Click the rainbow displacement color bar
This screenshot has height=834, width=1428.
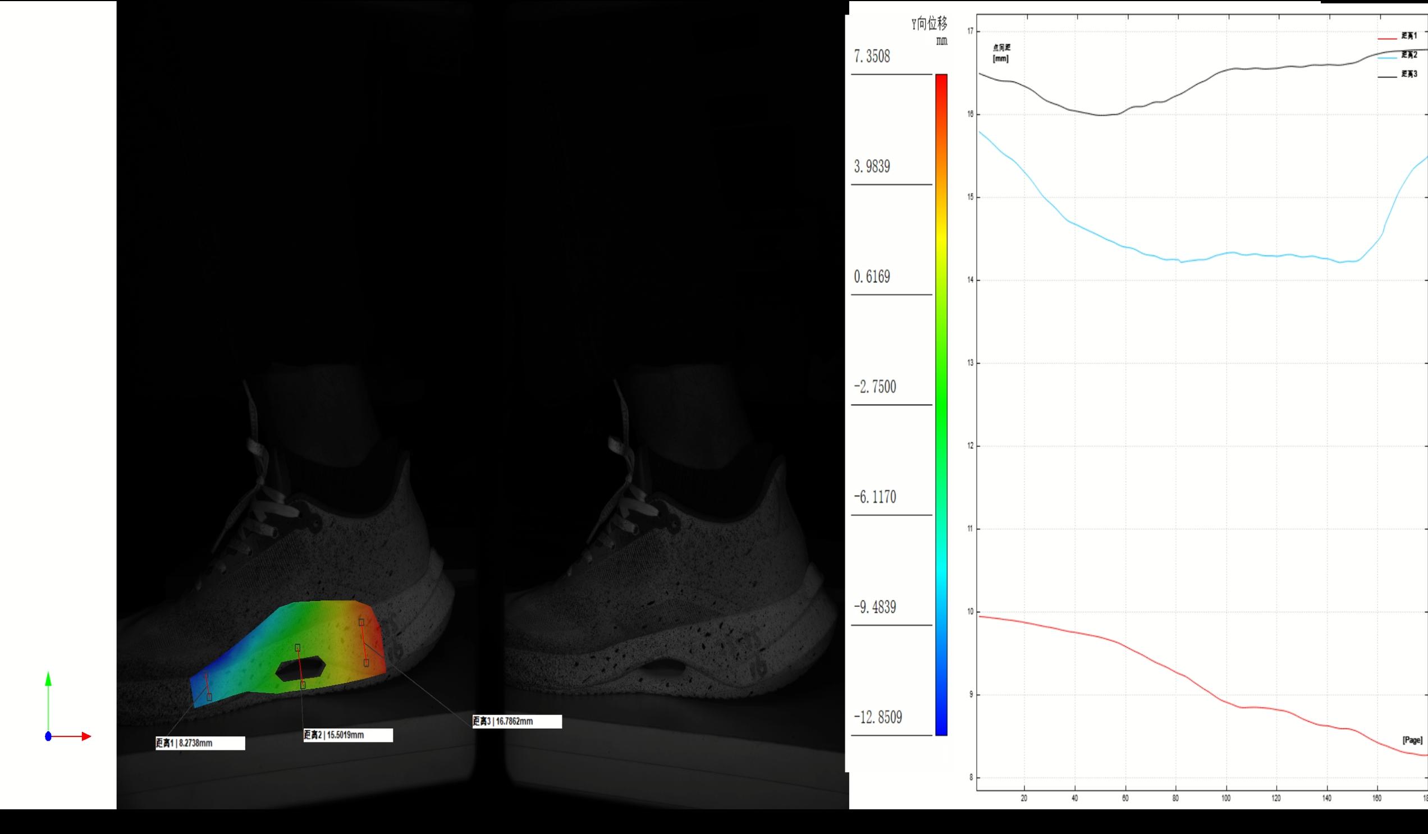pyautogui.click(x=941, y=405)
